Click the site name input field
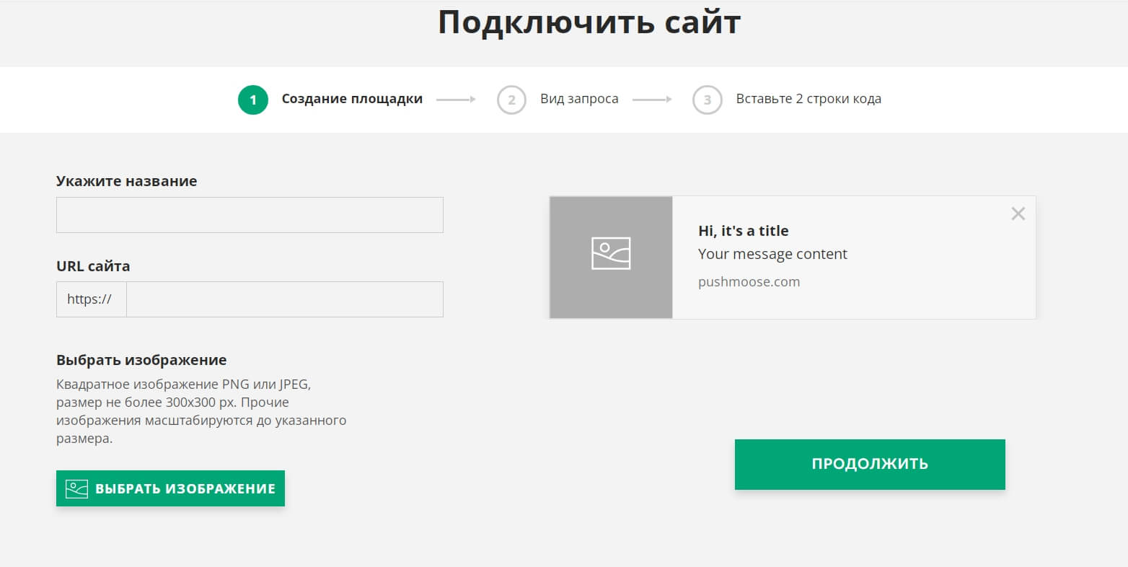1128x567 pixels. coord(250,215)
